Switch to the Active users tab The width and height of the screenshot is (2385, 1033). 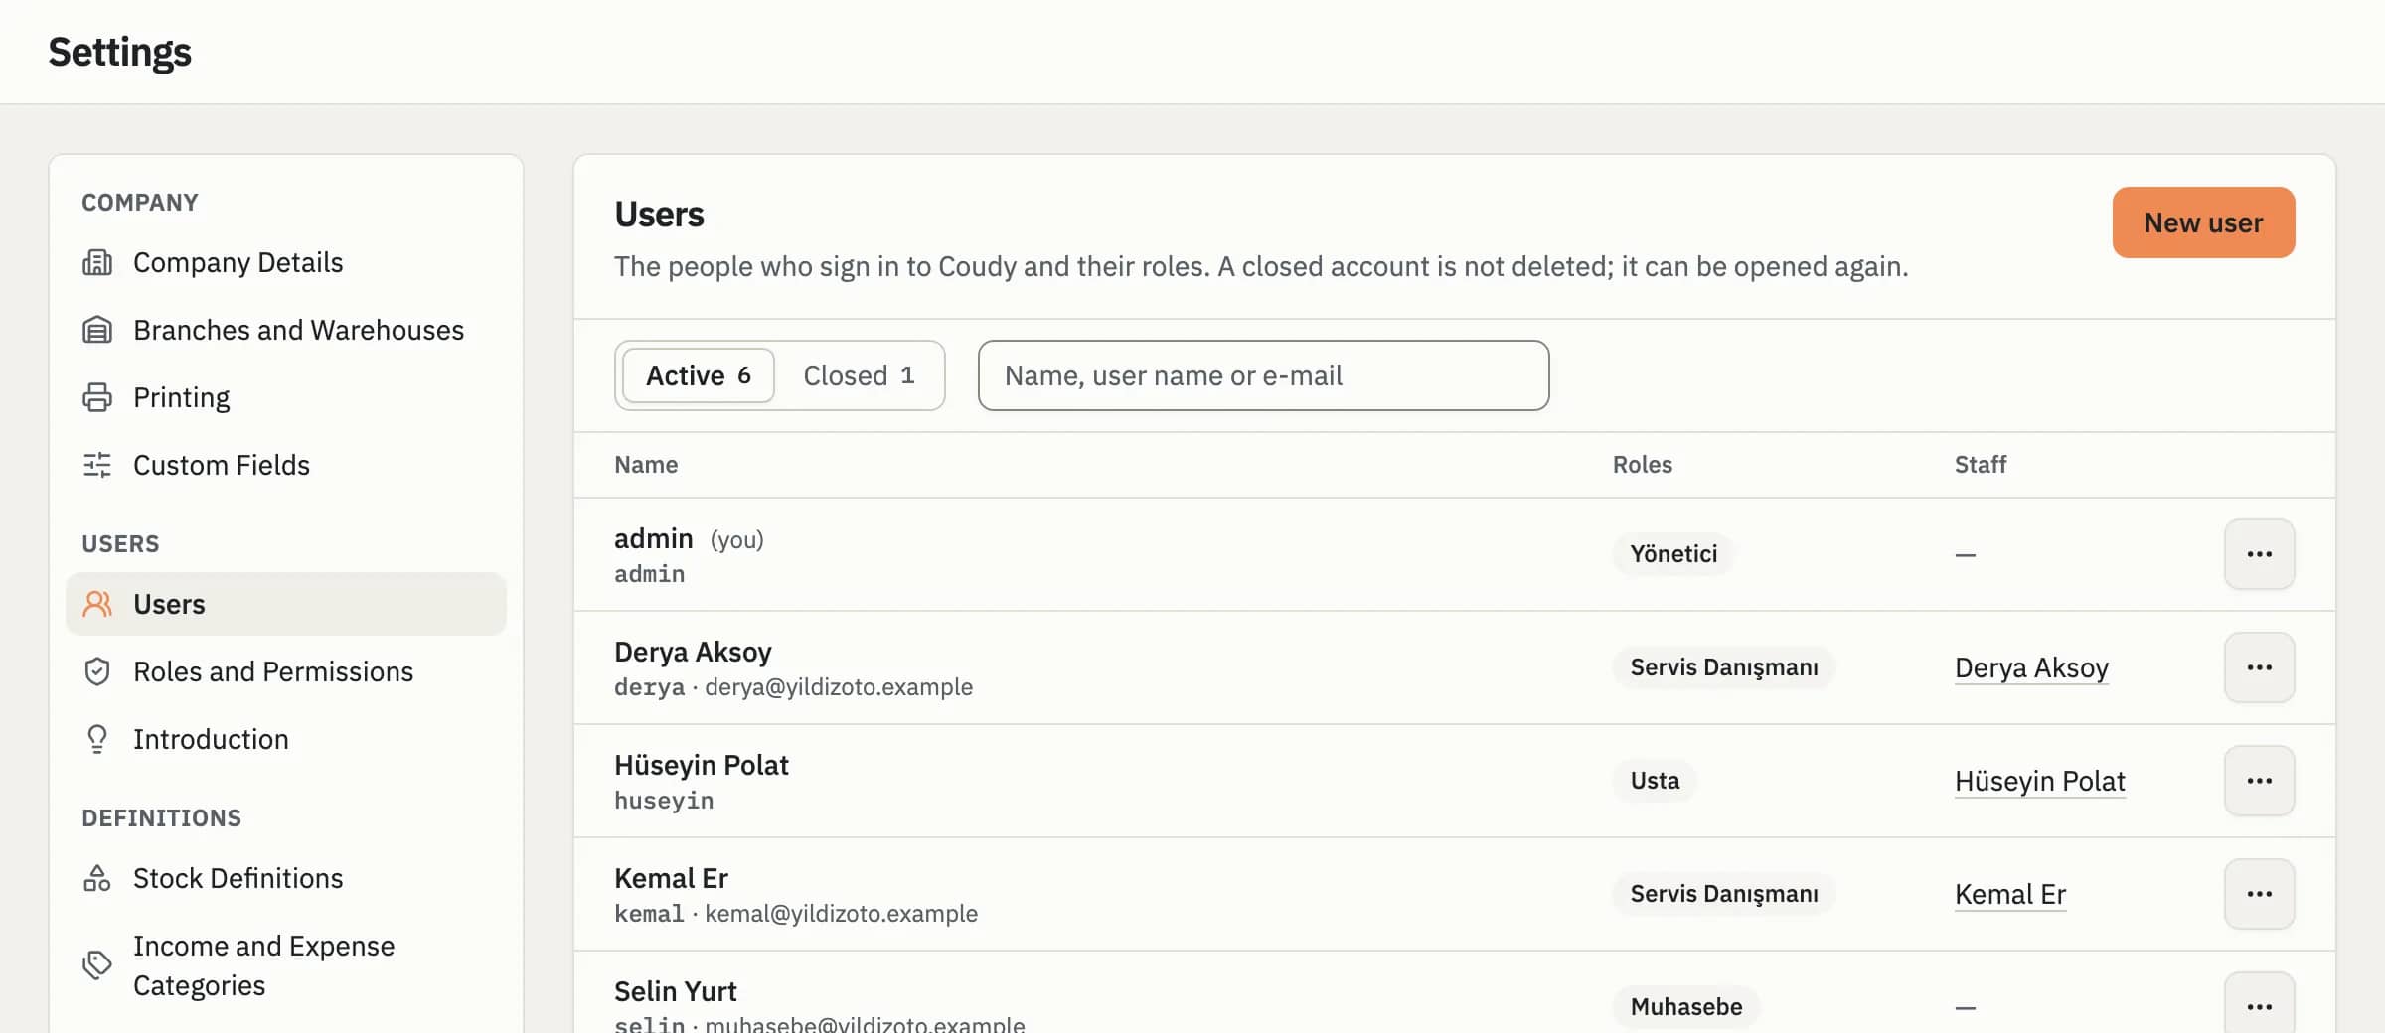(x=699, y=375)
